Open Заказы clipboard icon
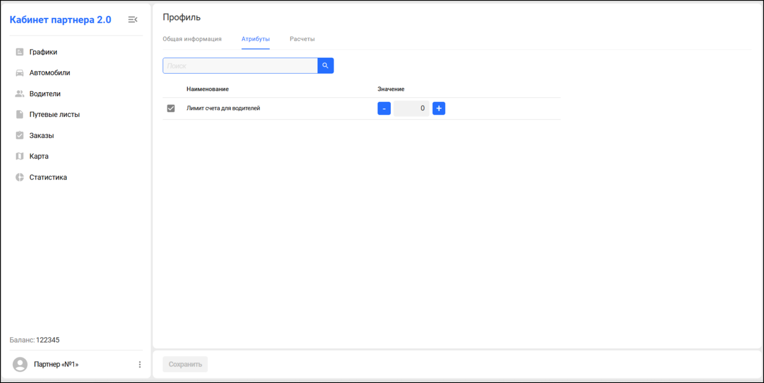Image resolution: width=764 pixels, height=383 pixels. 20,136
